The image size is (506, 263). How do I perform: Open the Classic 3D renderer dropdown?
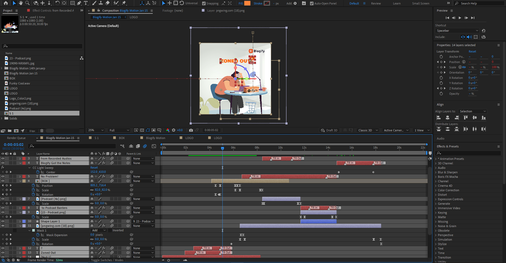(367, 130)
